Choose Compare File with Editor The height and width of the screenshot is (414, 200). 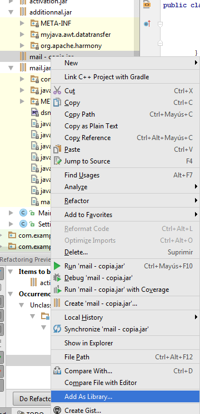click(125, 382)
